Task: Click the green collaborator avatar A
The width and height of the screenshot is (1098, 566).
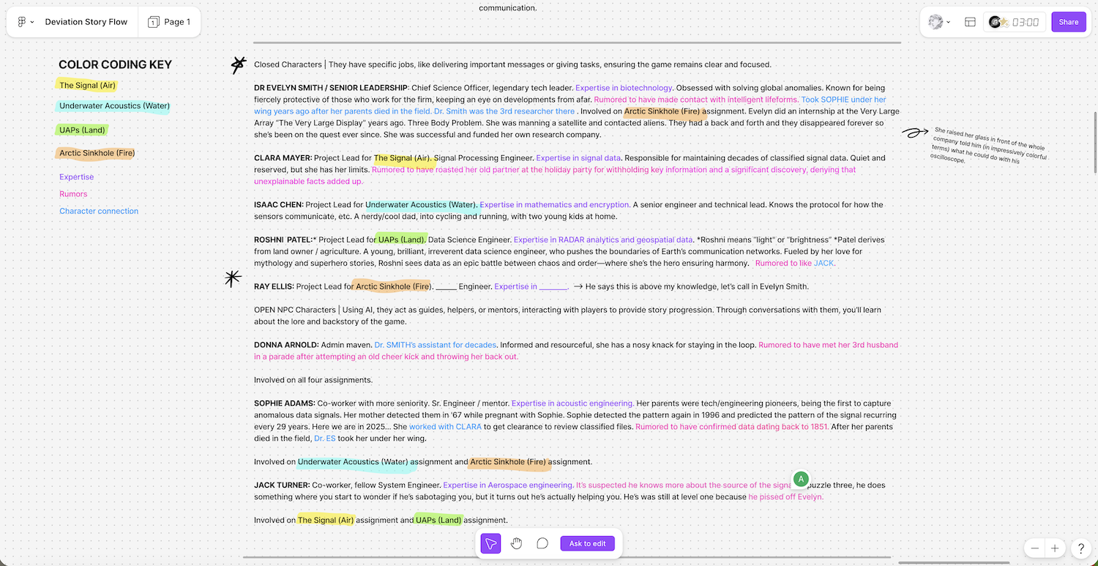Action: 802,480
